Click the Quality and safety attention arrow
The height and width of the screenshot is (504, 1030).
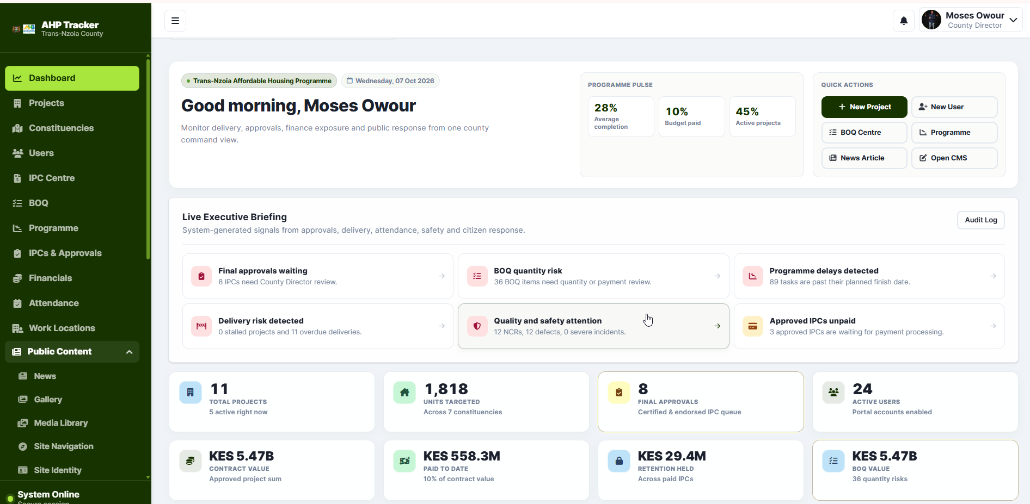[x=718, y=326]
